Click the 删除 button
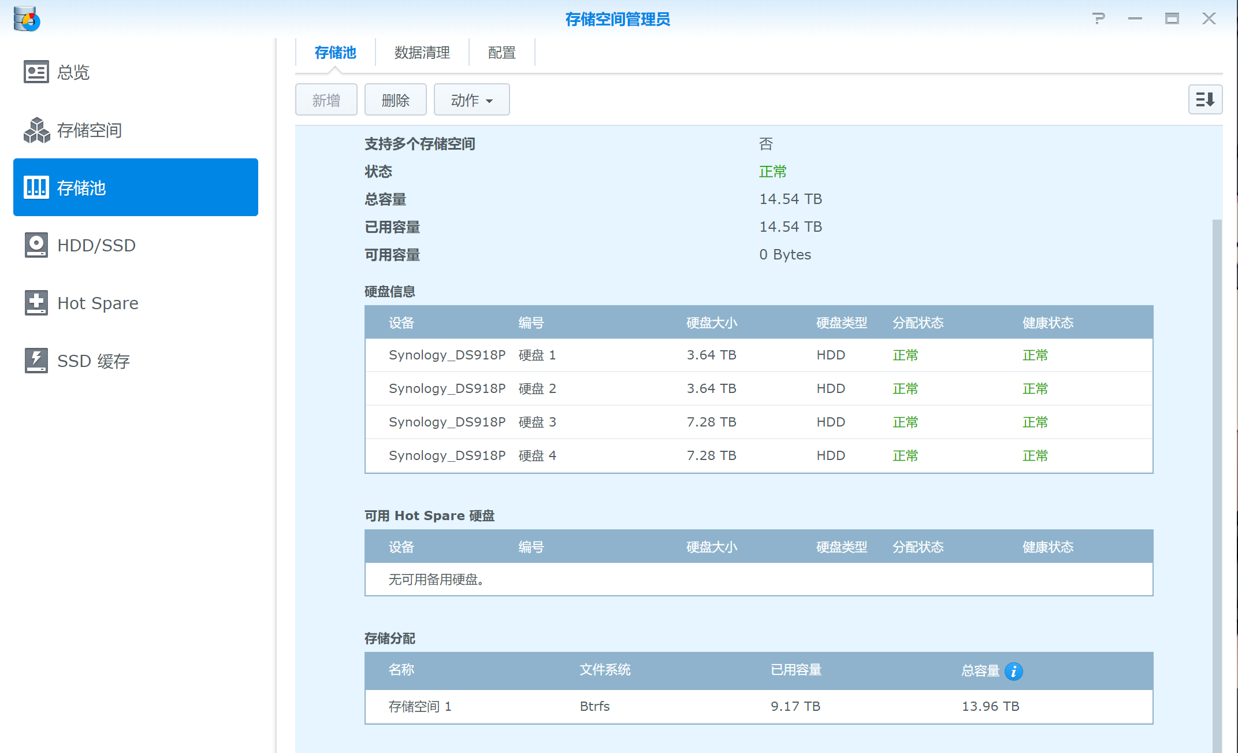 pyautogui.click(x=396, y=100)
